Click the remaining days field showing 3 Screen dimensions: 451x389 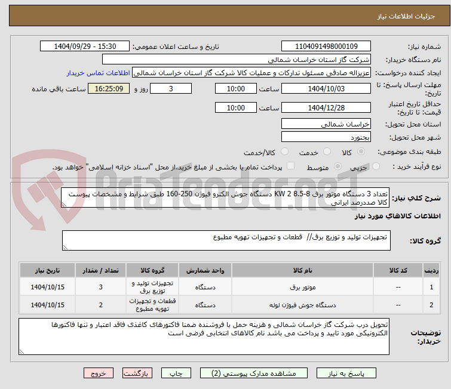(x=171, y=88)
